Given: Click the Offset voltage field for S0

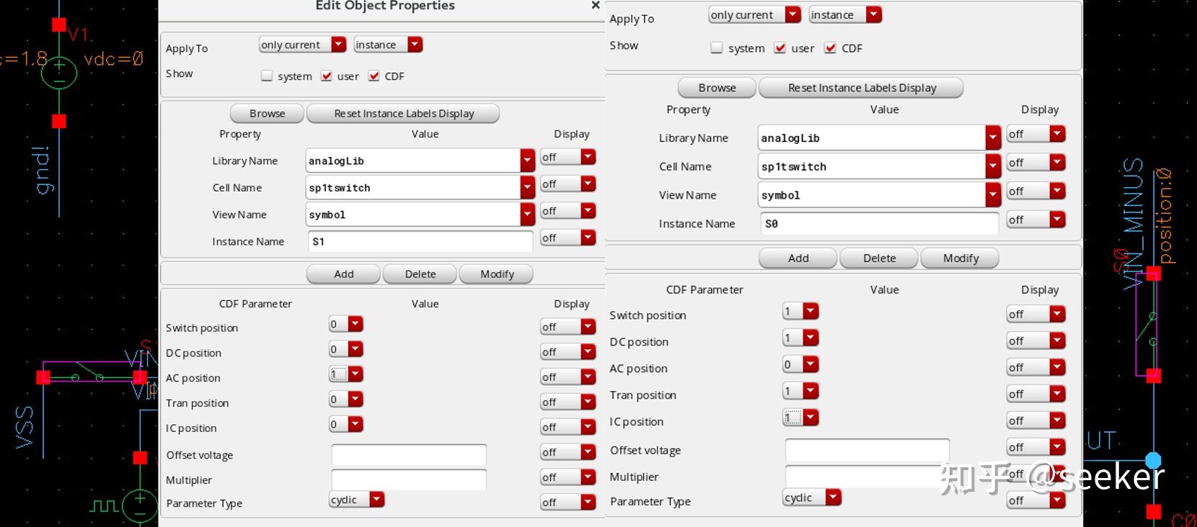Looking at the screenshot, I should [866, 450].
